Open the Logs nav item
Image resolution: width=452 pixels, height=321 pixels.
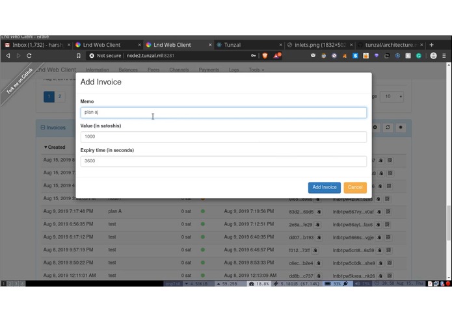tap(233, 70)
